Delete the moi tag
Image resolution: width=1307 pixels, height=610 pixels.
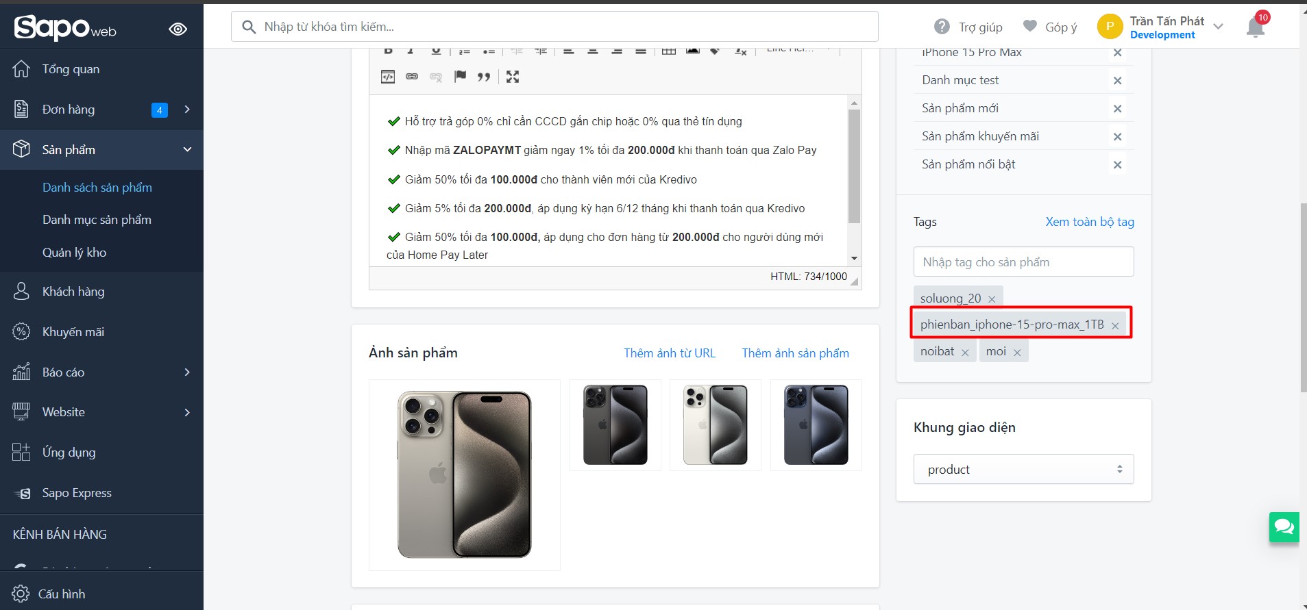[1017, 353]
